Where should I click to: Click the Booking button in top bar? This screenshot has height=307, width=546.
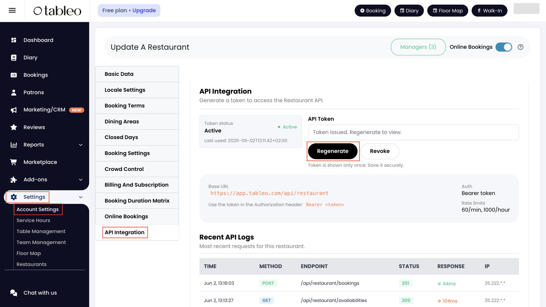coord(373,11)
